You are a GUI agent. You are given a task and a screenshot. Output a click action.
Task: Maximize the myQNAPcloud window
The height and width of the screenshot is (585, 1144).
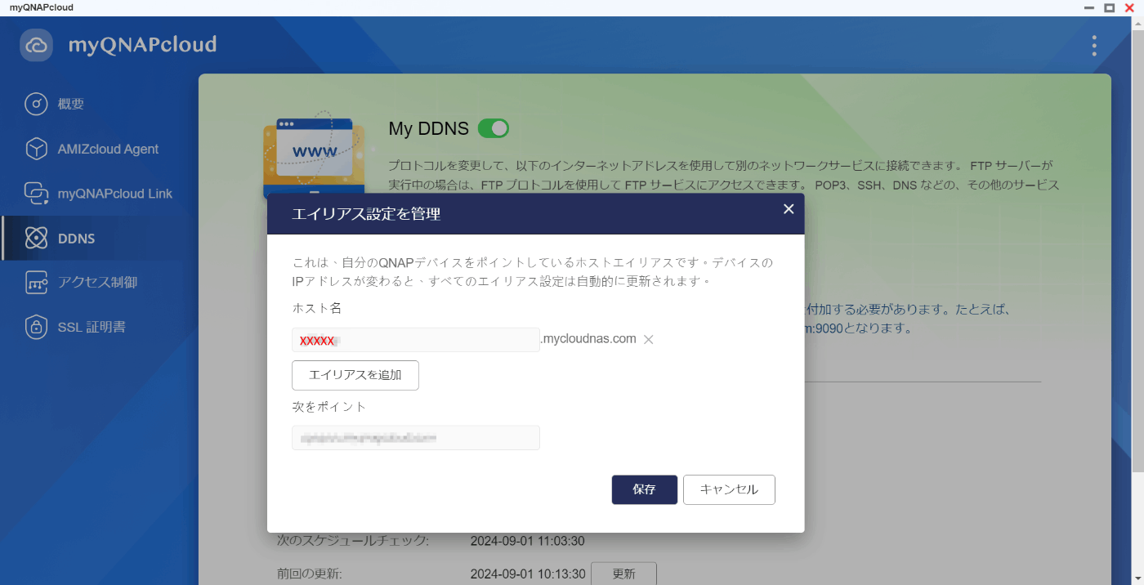(x=1110, y=7)
